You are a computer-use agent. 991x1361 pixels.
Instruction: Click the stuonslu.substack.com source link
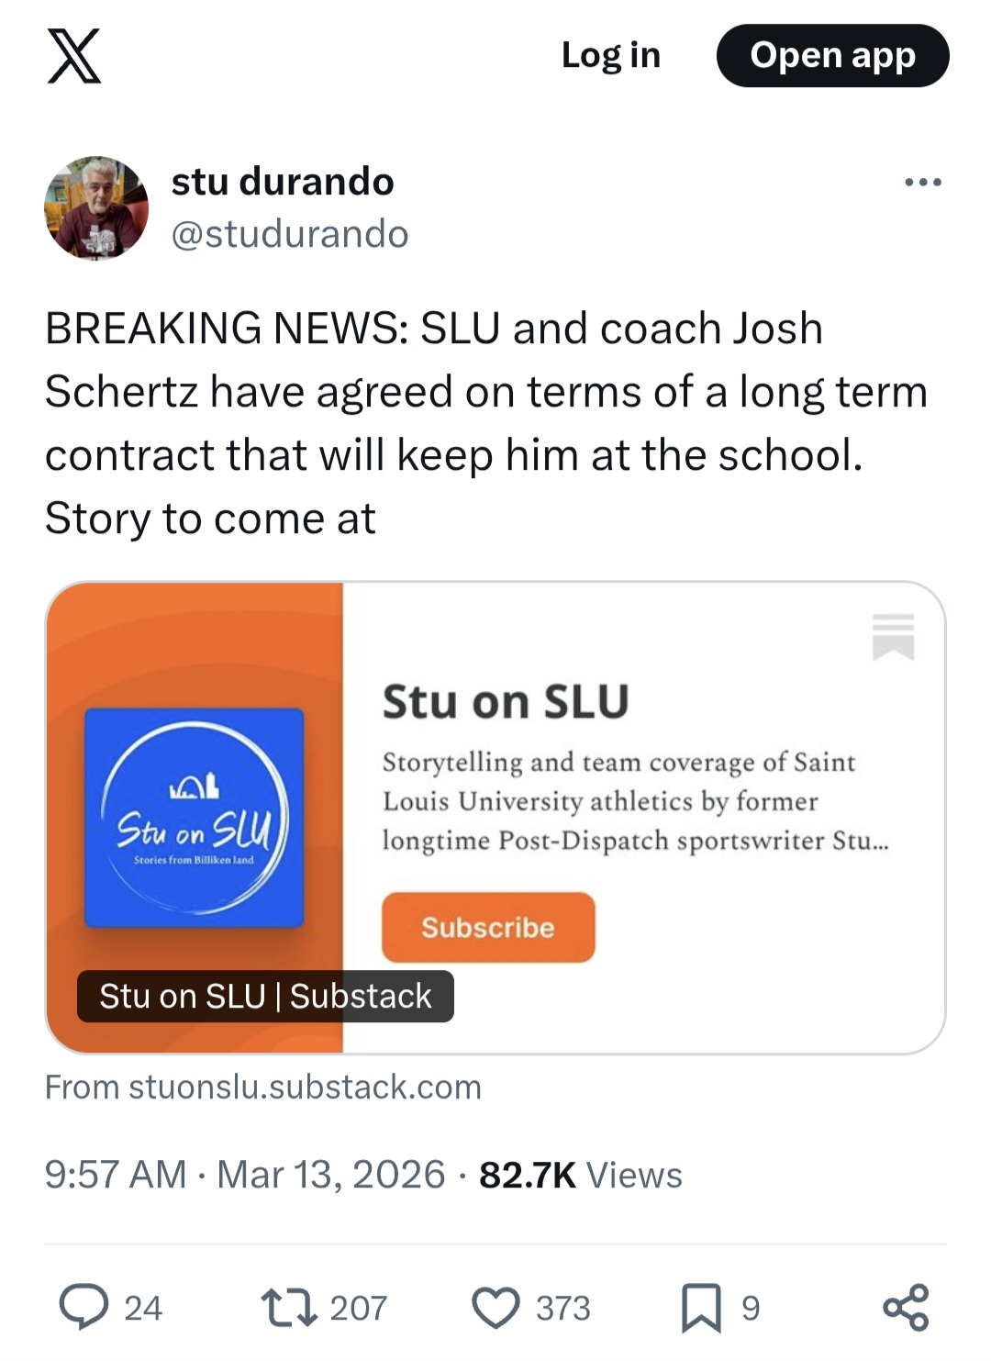[x=263, y=1087]
